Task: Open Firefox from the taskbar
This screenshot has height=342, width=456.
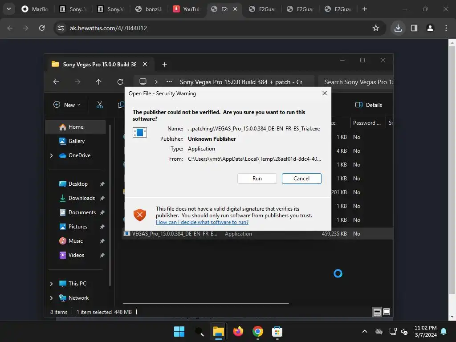Action: coord(238,331)
